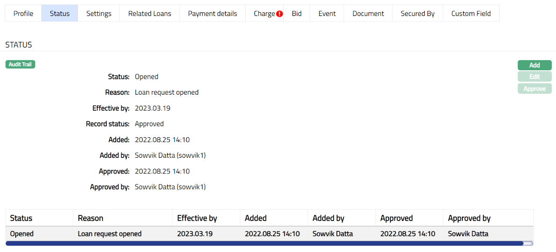The height and width of the screenshot is (252, 556).
Task: Open the Related Loans tab
Action: tap(150, 13)
